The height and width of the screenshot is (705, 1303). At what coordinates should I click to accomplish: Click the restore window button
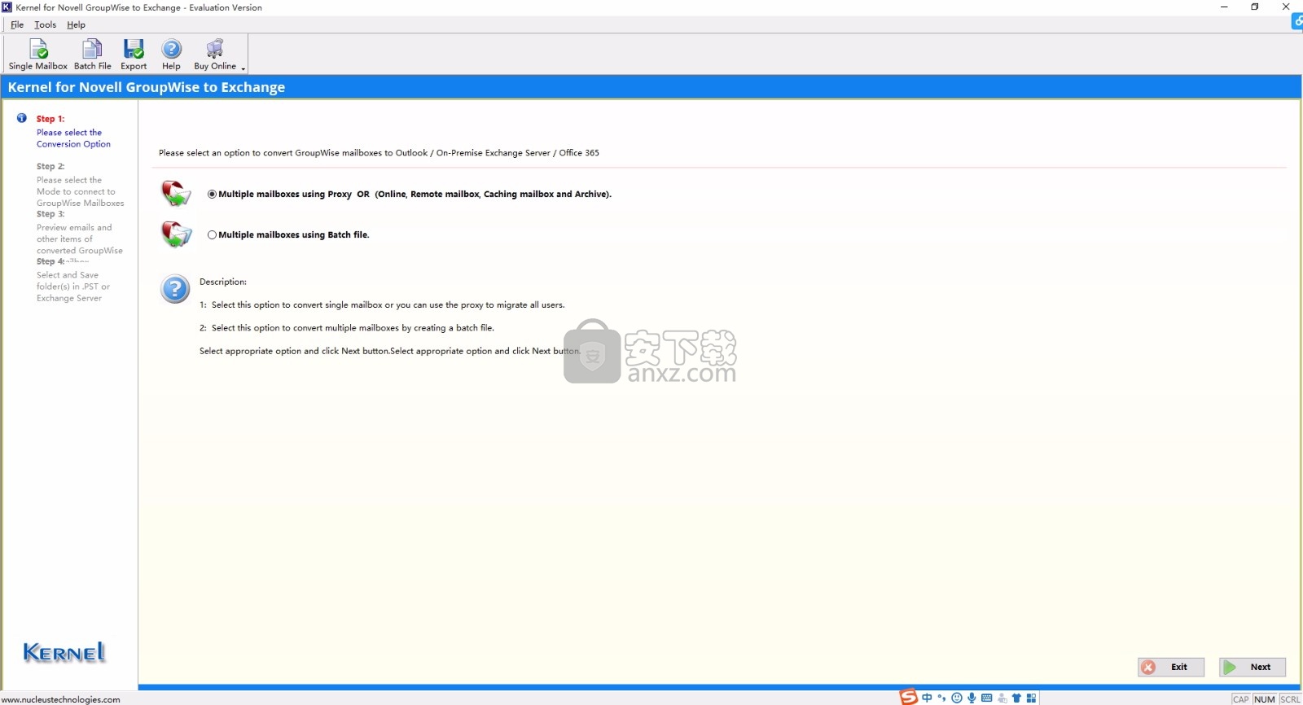[1255, 7]
